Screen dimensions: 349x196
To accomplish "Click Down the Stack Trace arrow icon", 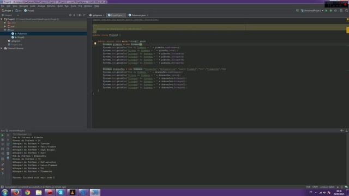I will pyautogui.click(x=8, y=140).
